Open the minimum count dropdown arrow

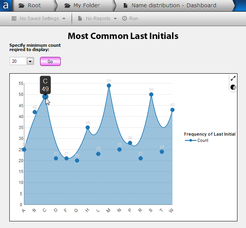[x=30, y=61]
